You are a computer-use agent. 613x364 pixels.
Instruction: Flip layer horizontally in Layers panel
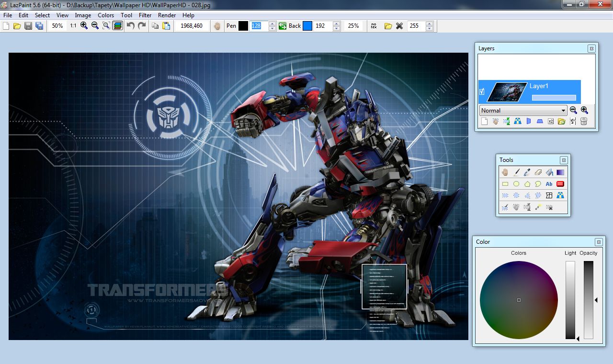pyautogui.click(x=529, y=122)
